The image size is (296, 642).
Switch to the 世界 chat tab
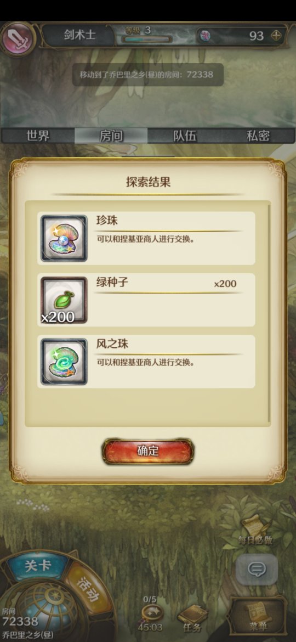(38, 136)
